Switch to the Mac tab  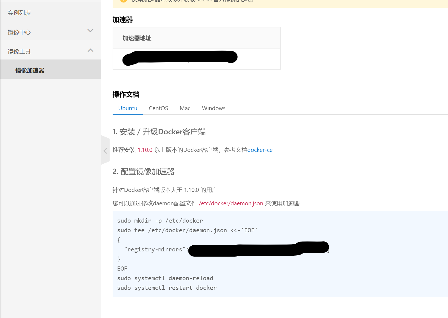point(185,108)
